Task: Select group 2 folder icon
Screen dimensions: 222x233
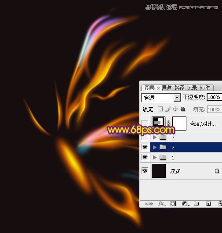Action: pyautogui.click(x=163, y=147)
